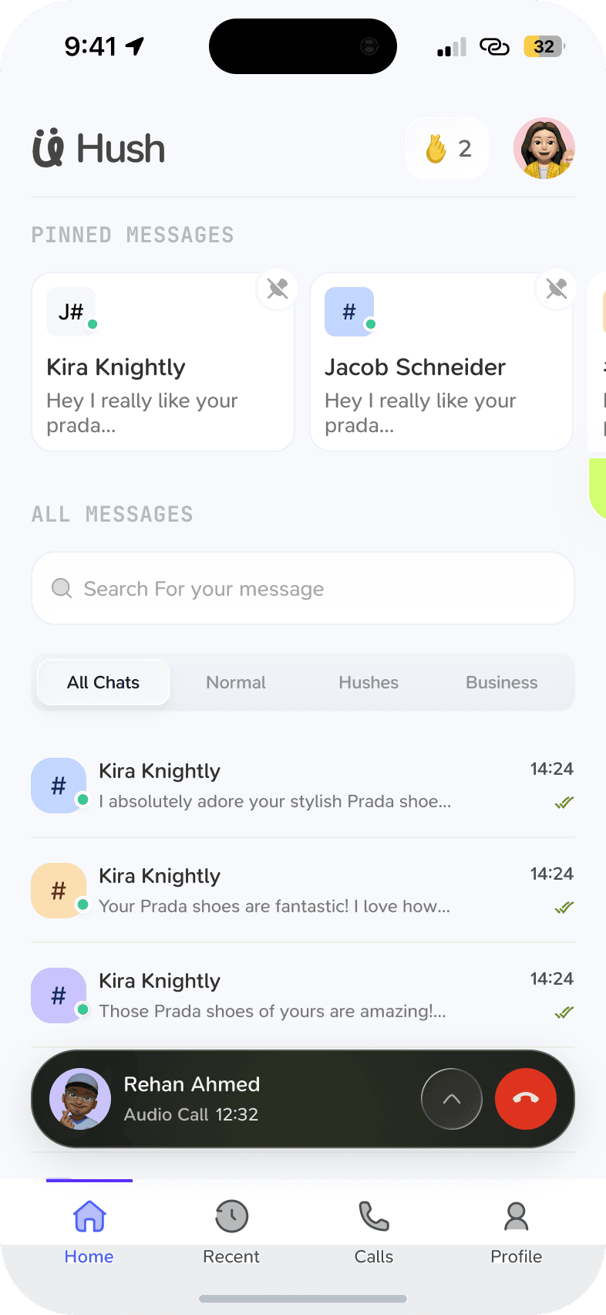Go to Home via house icon
This screenshot has width=606, height=1315.
coord(89,1217)
